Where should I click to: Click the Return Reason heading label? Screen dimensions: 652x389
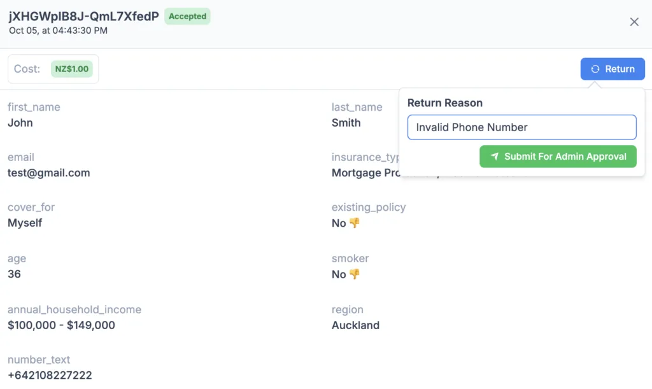point(444,103)
